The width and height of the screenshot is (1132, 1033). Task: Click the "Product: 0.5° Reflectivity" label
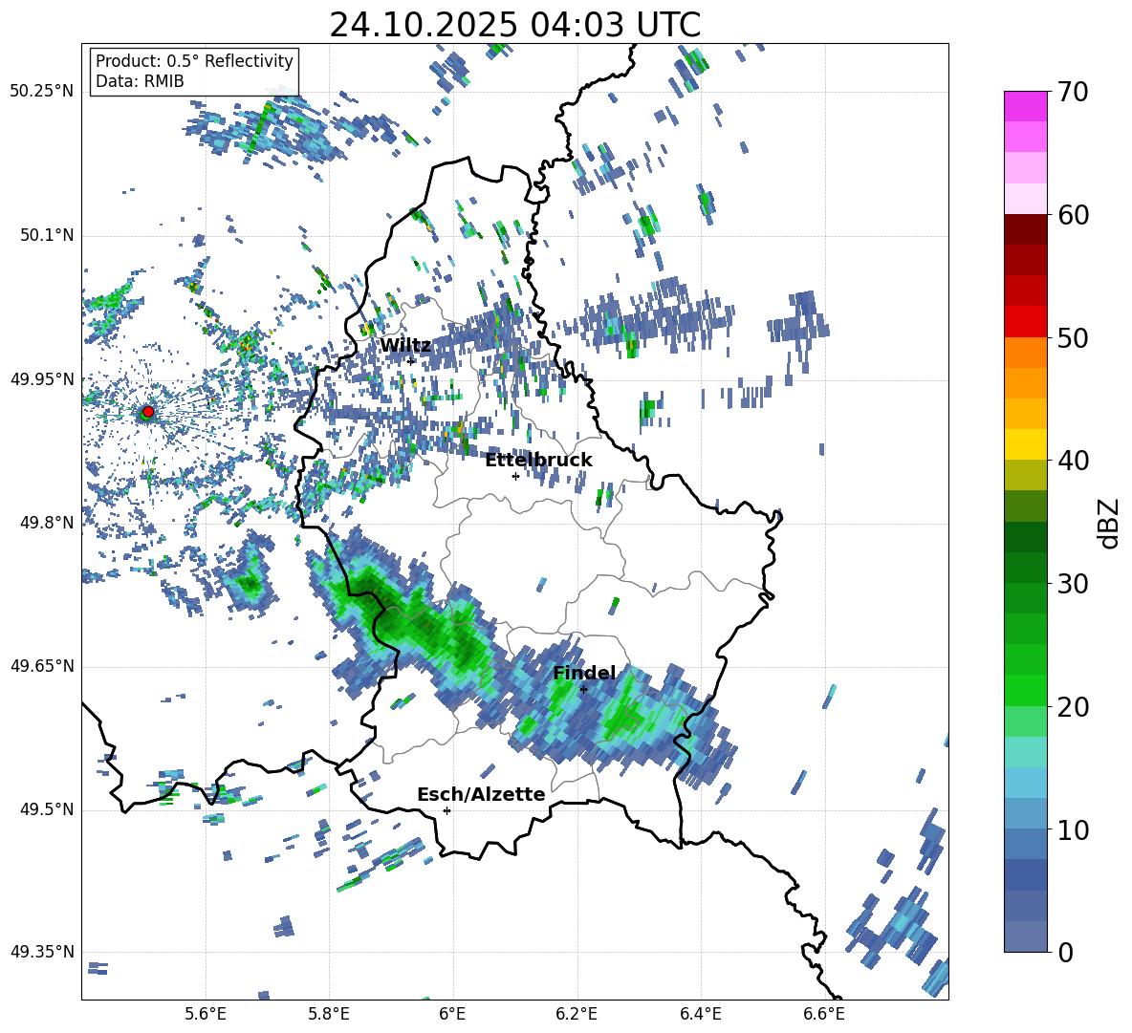(x=194, y=60)
